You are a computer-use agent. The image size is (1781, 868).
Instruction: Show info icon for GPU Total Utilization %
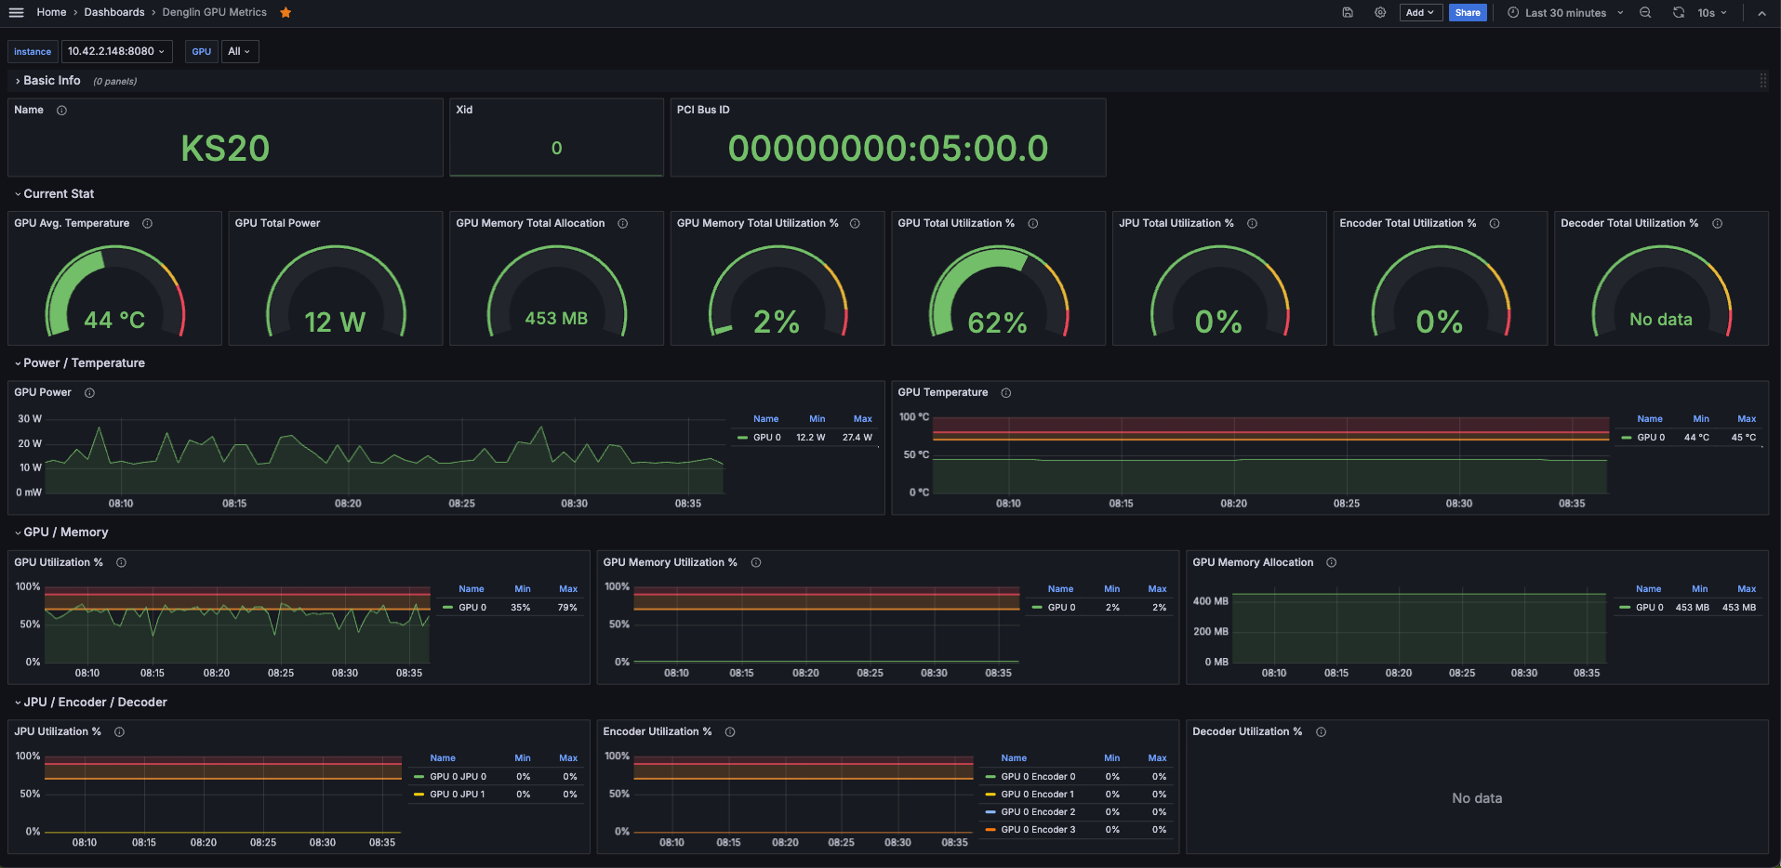click(x=1032, y=223)
